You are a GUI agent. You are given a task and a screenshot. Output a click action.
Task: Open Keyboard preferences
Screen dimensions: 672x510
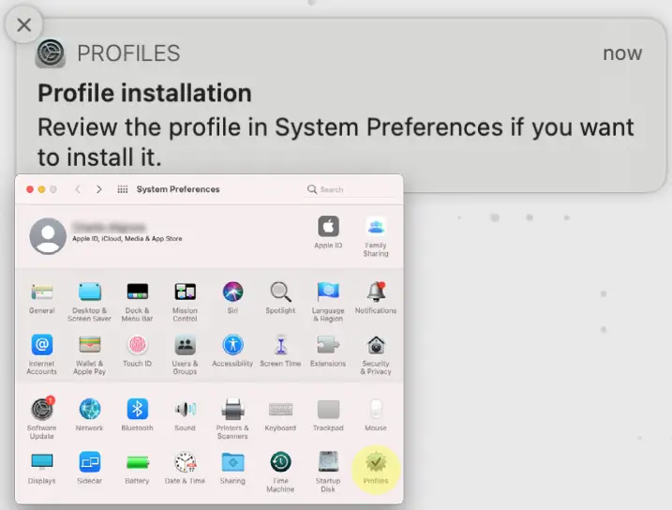click(280, 414)
